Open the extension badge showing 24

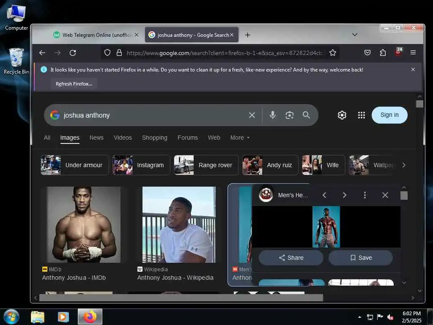(398, 52)
